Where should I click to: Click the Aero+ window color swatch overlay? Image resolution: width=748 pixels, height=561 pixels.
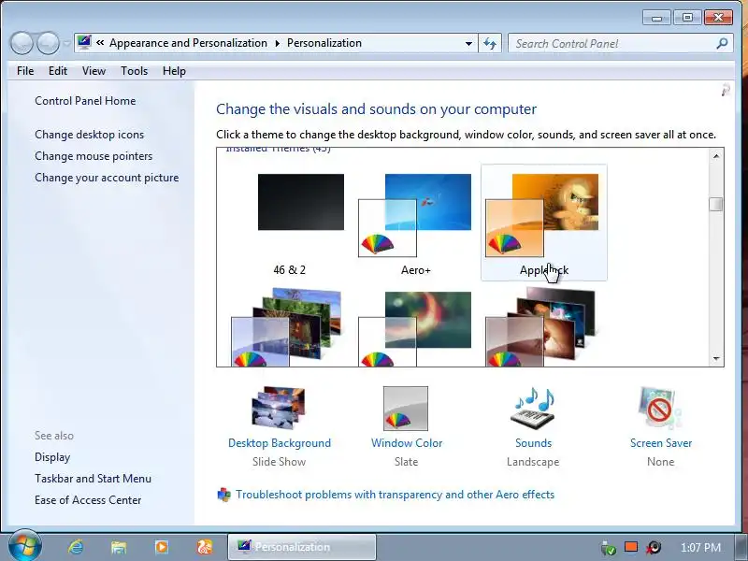pos(387,228)
